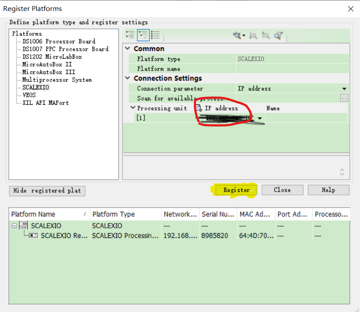Click the Register button
The height and width of the screenshot is (312, 360).
(236, 190)
